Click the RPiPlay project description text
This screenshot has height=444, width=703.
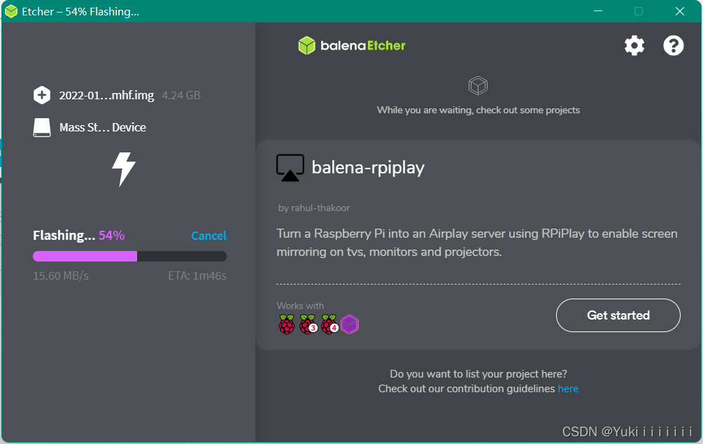coord(477,243)
